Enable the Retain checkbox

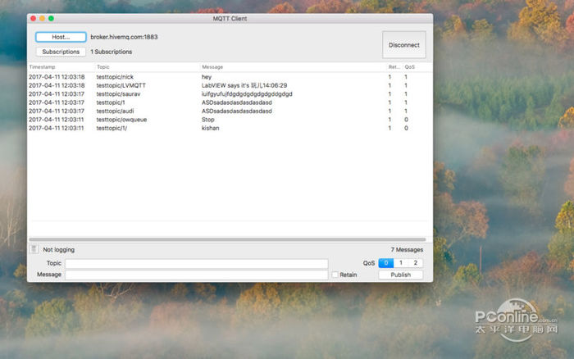point(335,275)
